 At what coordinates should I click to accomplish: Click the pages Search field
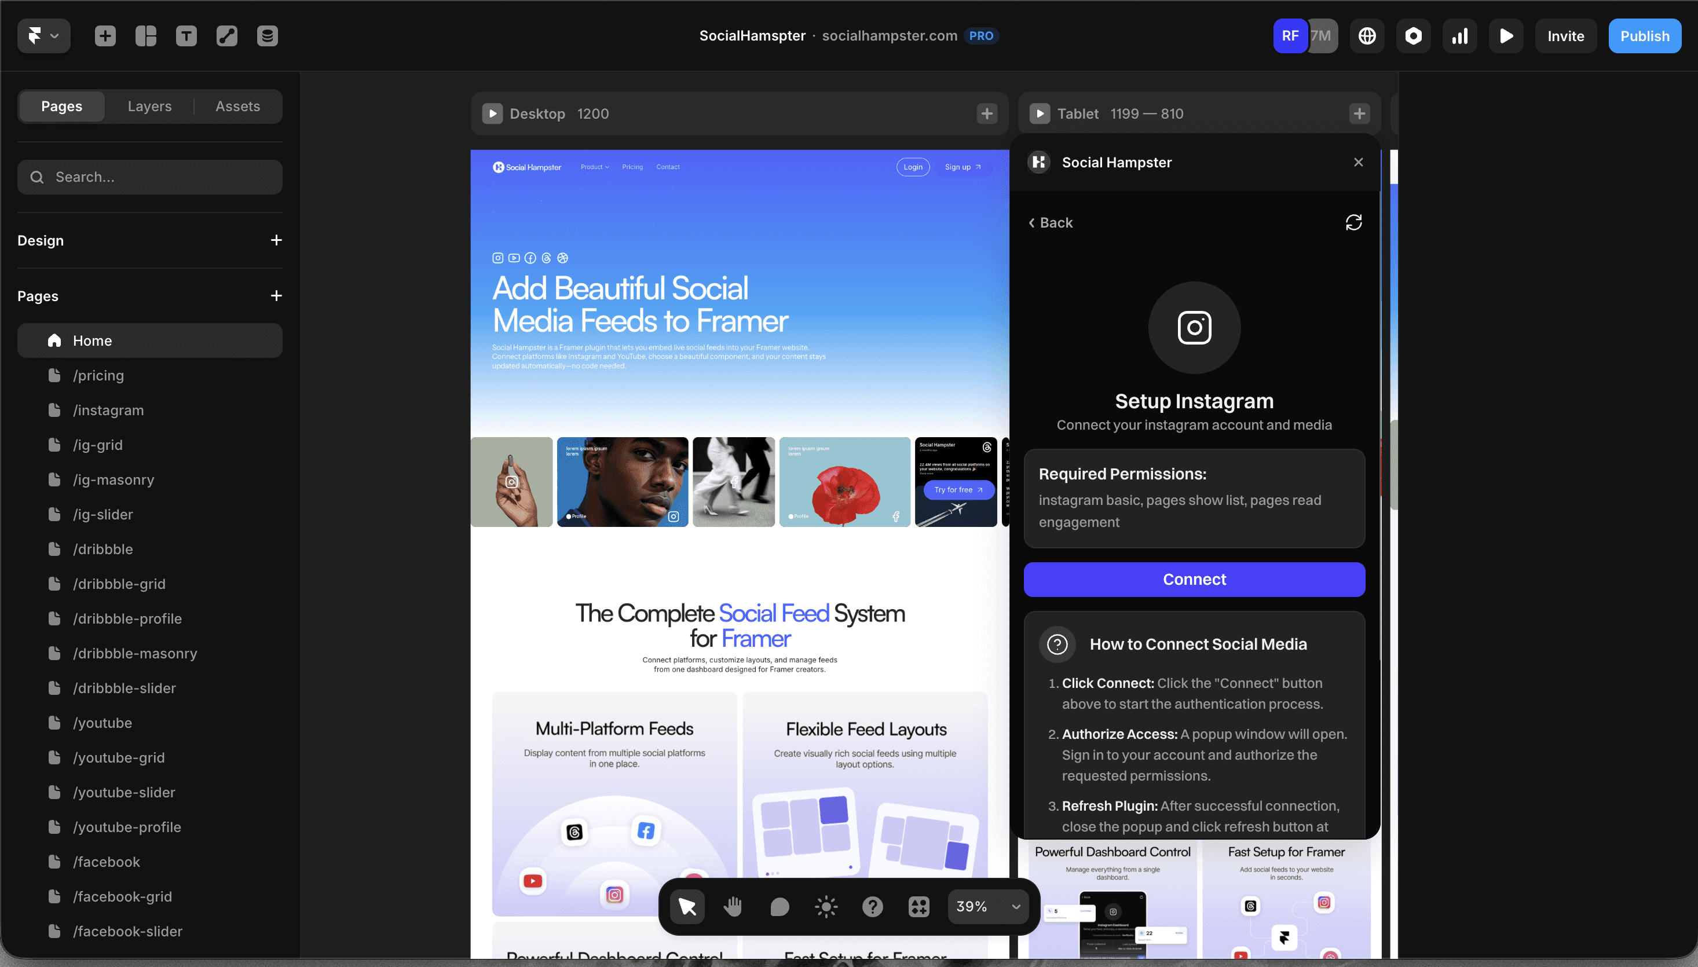pyautogui.click(x=150, y=177)
